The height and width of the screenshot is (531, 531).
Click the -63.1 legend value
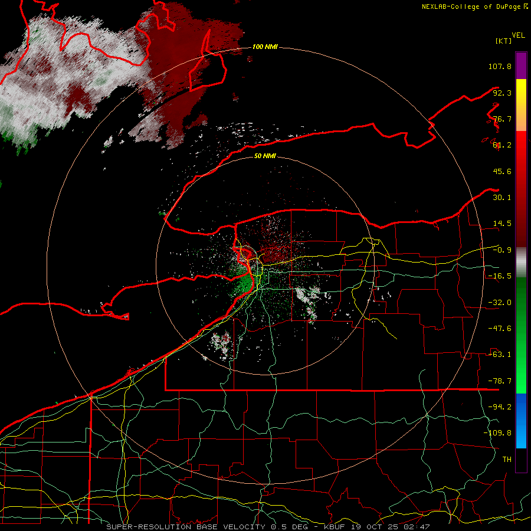(x=500, y=355)
